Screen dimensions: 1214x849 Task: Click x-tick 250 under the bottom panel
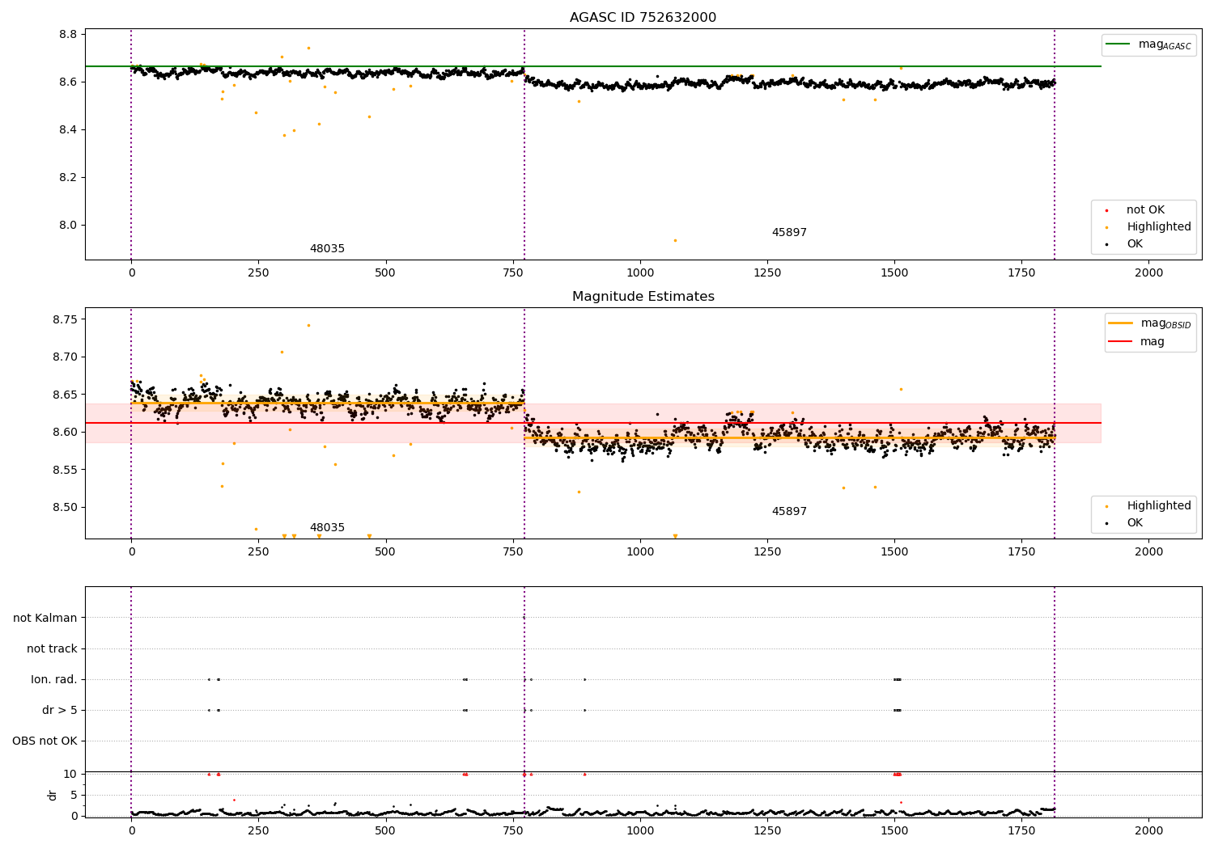click(x=258, y=830)
